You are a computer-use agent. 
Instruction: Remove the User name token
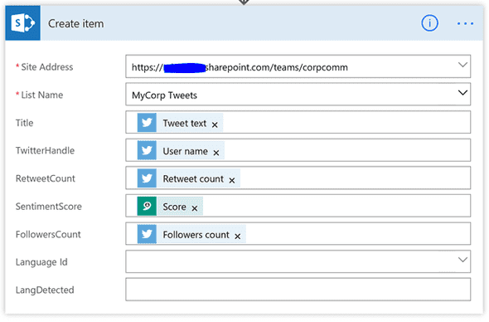click(216, 153)
